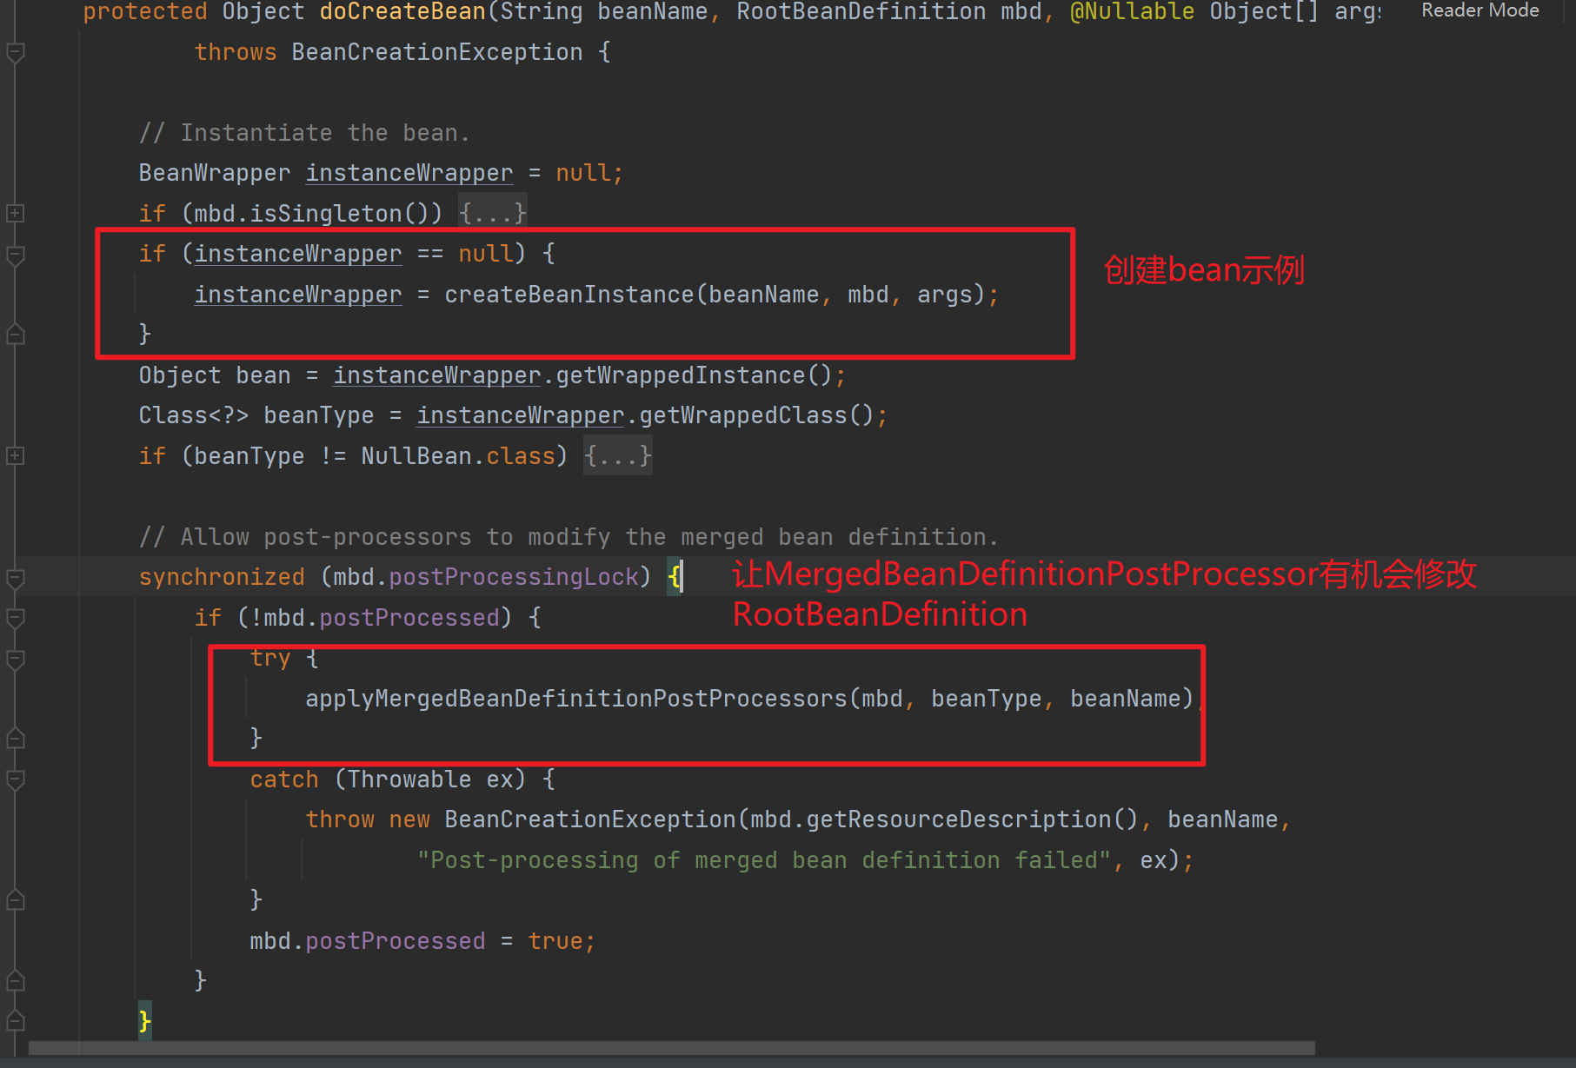1576x1068 pixels.
Task: Click the isSingleton method call
Action: click(326, 213)
